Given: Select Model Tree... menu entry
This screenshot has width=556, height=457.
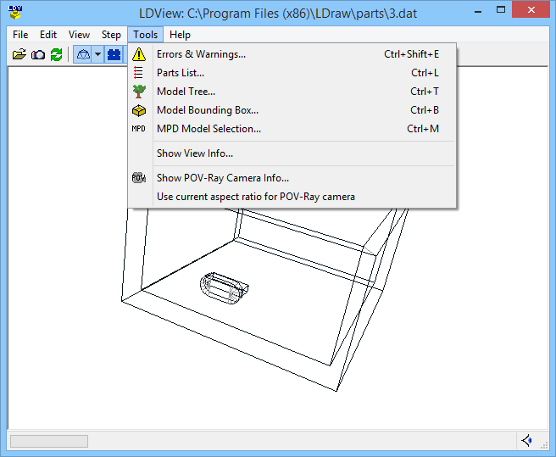Looking at the screenshot, I should [292, 92].
